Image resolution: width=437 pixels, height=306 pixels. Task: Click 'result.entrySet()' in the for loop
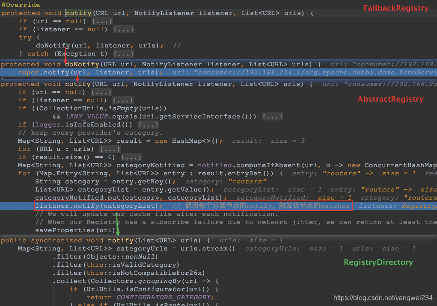[234, 174]
